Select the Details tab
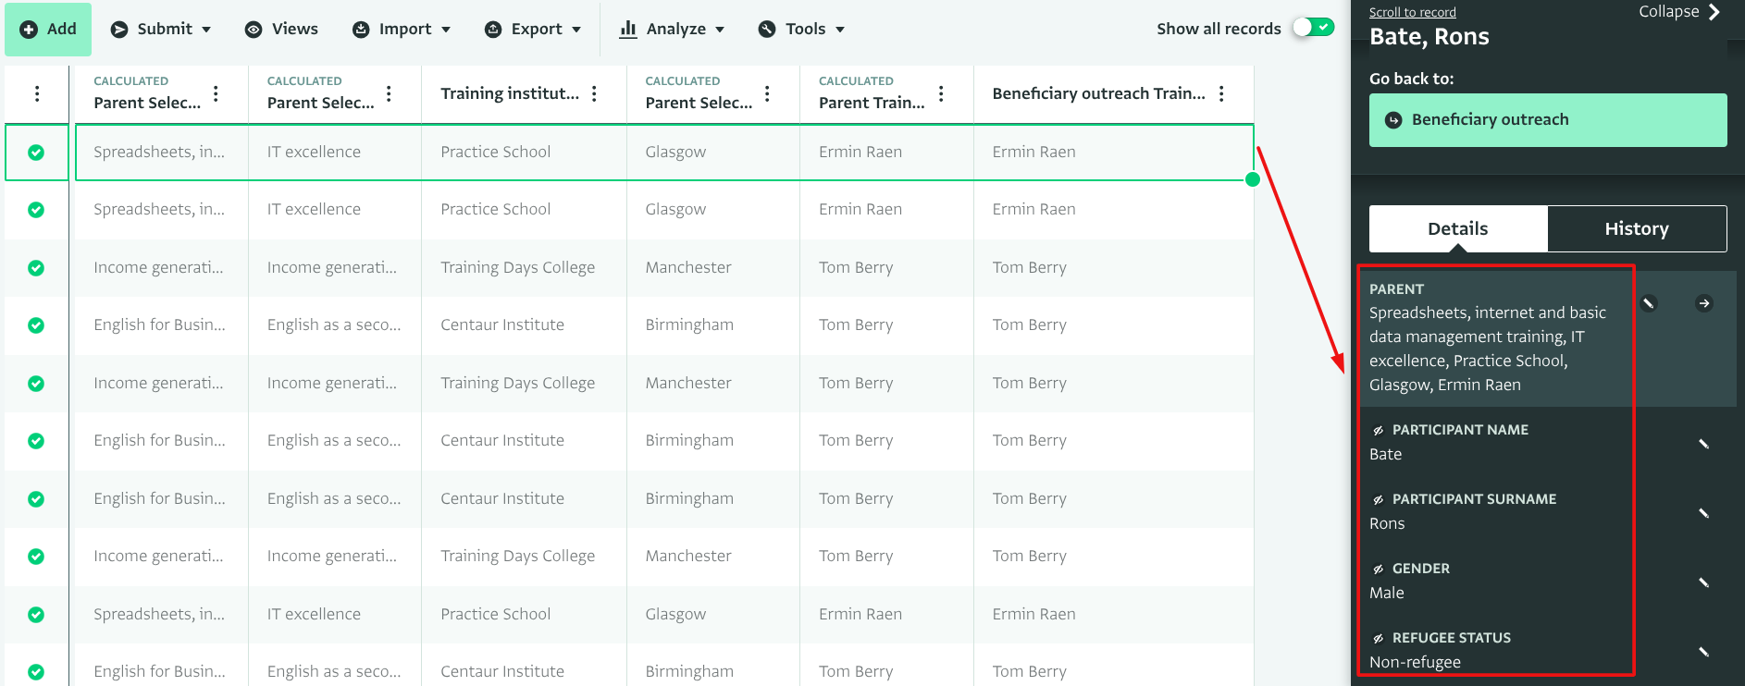 tap(1457, 228)
